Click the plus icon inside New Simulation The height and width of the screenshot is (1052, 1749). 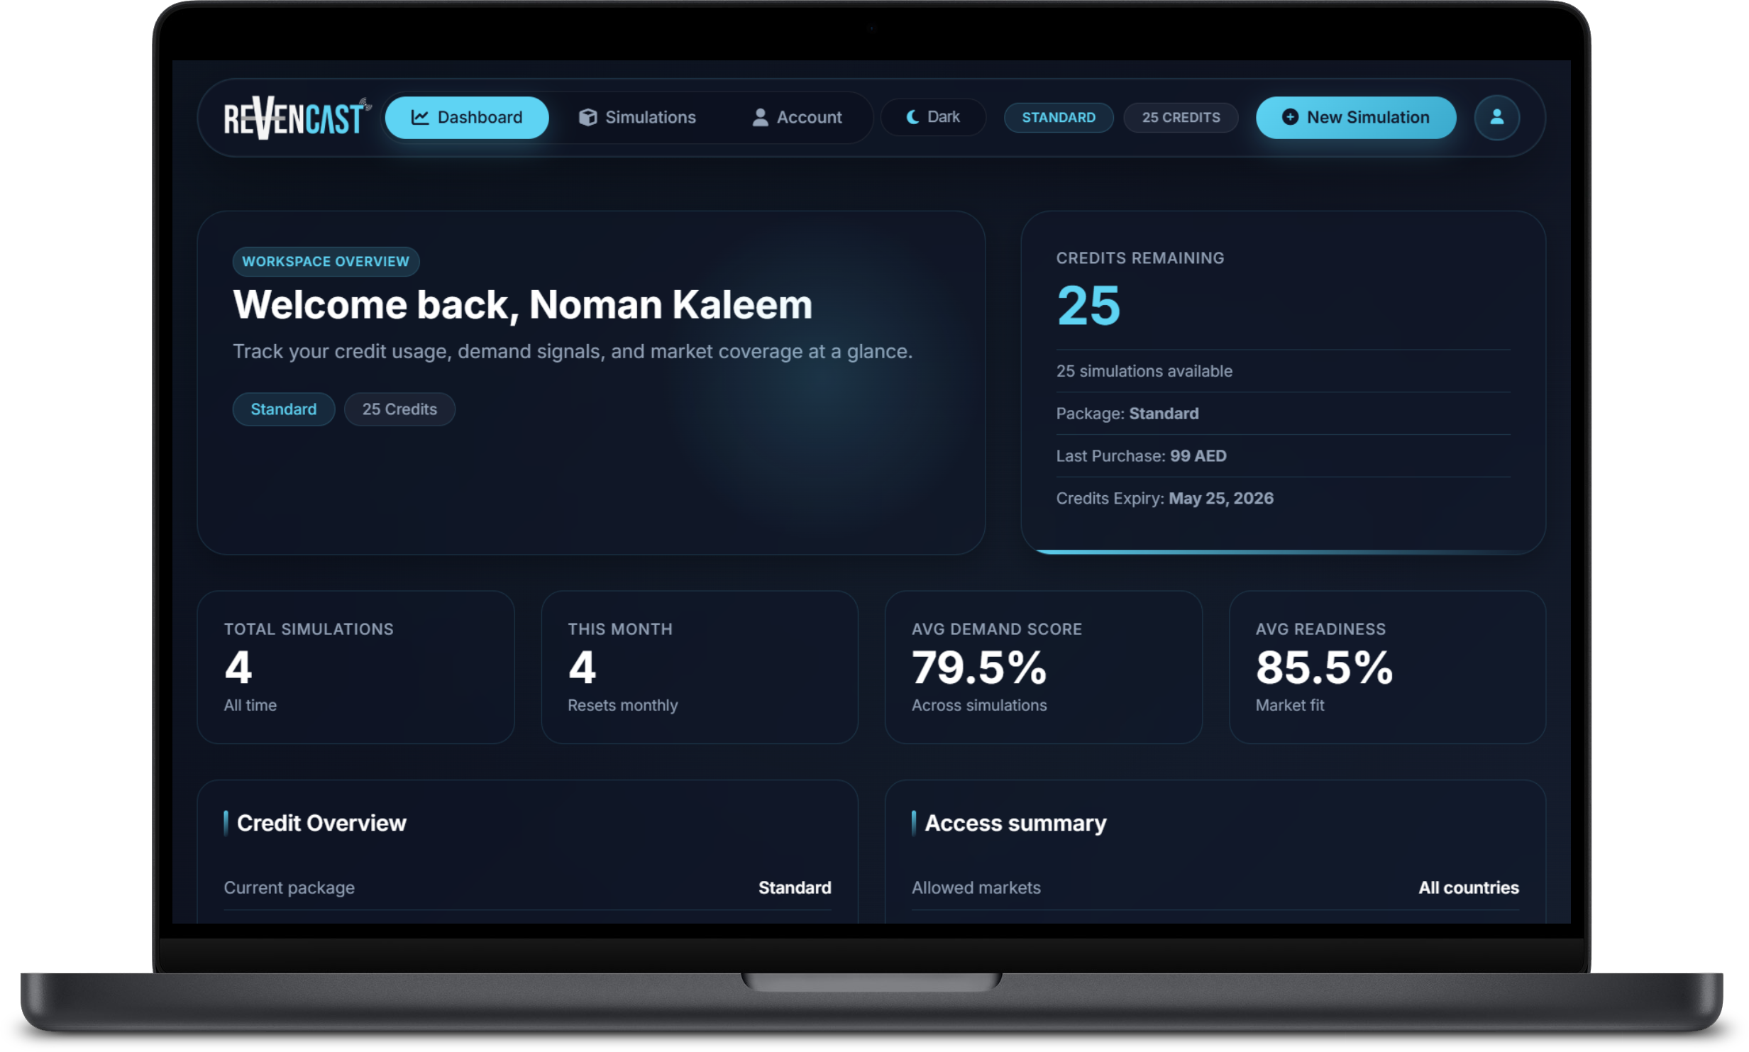pos(1289,118)
